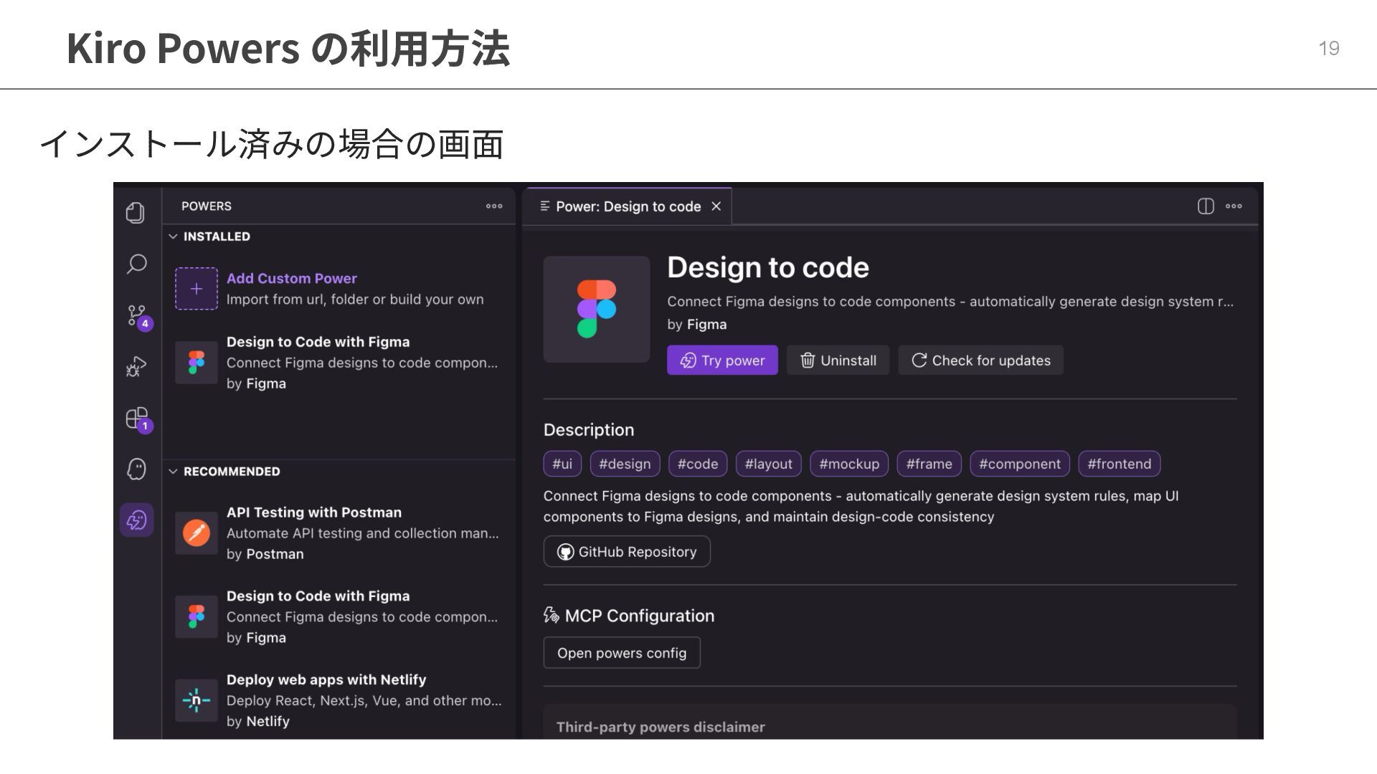The height and width of the screenshot is (774, 1377).
Task: Click Open powers config button
Action: click(x=621, y=653)
